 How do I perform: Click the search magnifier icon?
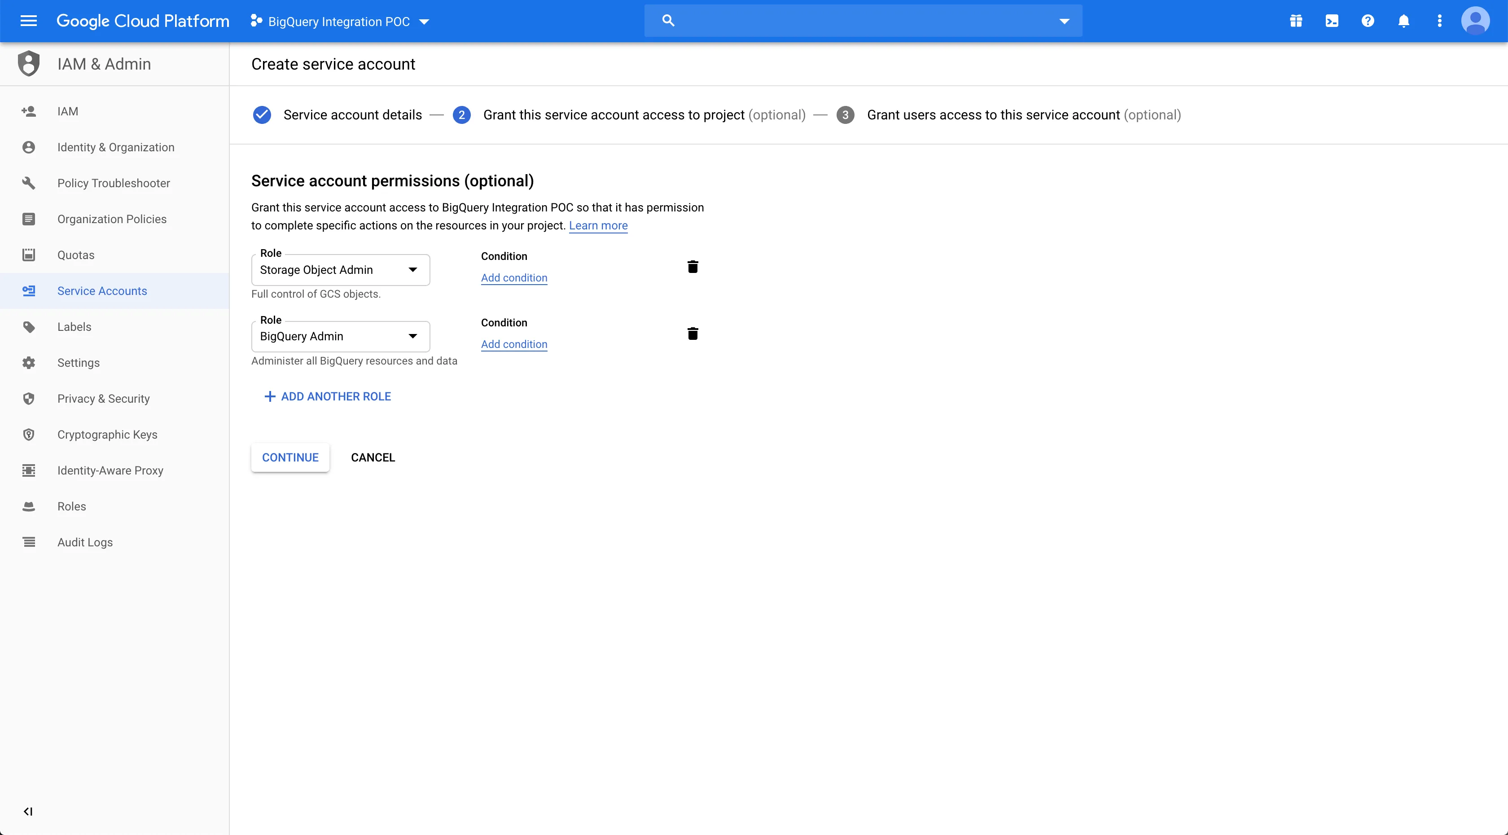pos(668,21)
